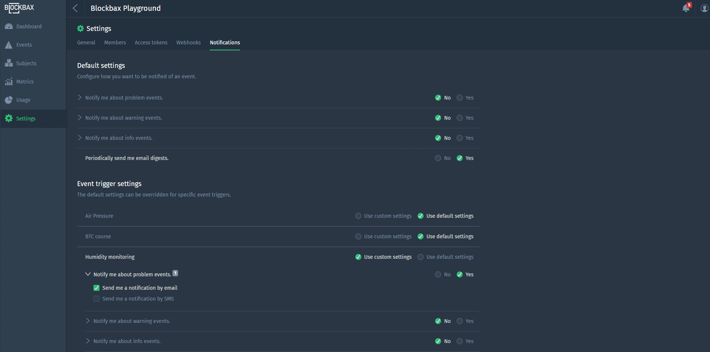Select Yes for default problem events notification
Image resolution: width=710 pixels, height=352 pixels.
tap(460, 98)
